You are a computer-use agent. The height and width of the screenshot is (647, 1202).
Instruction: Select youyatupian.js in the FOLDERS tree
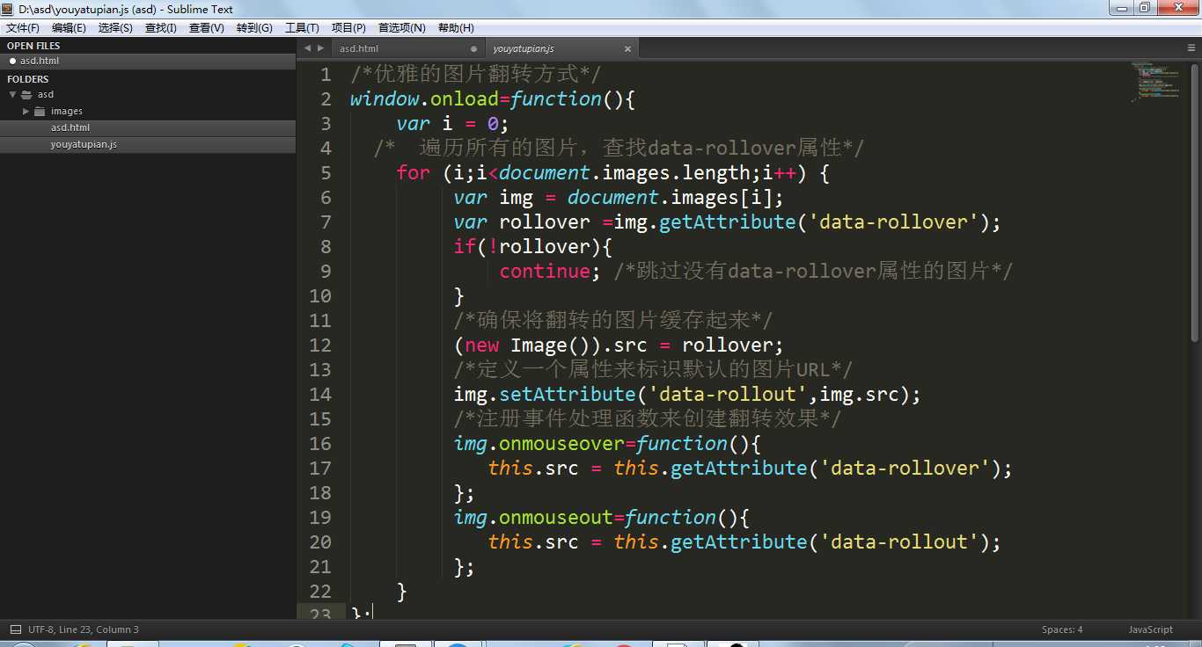[x=84, y=144]
